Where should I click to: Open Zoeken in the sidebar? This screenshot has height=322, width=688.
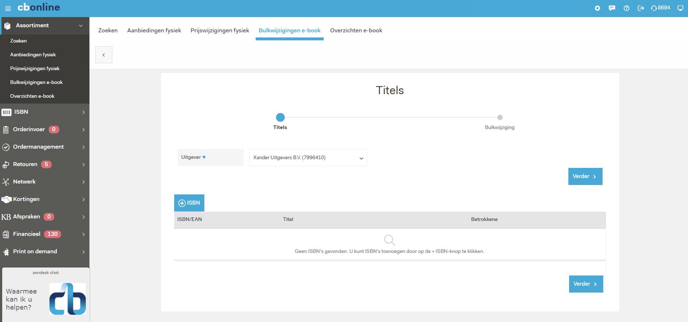pyautogui.click(x=19, y=41)
